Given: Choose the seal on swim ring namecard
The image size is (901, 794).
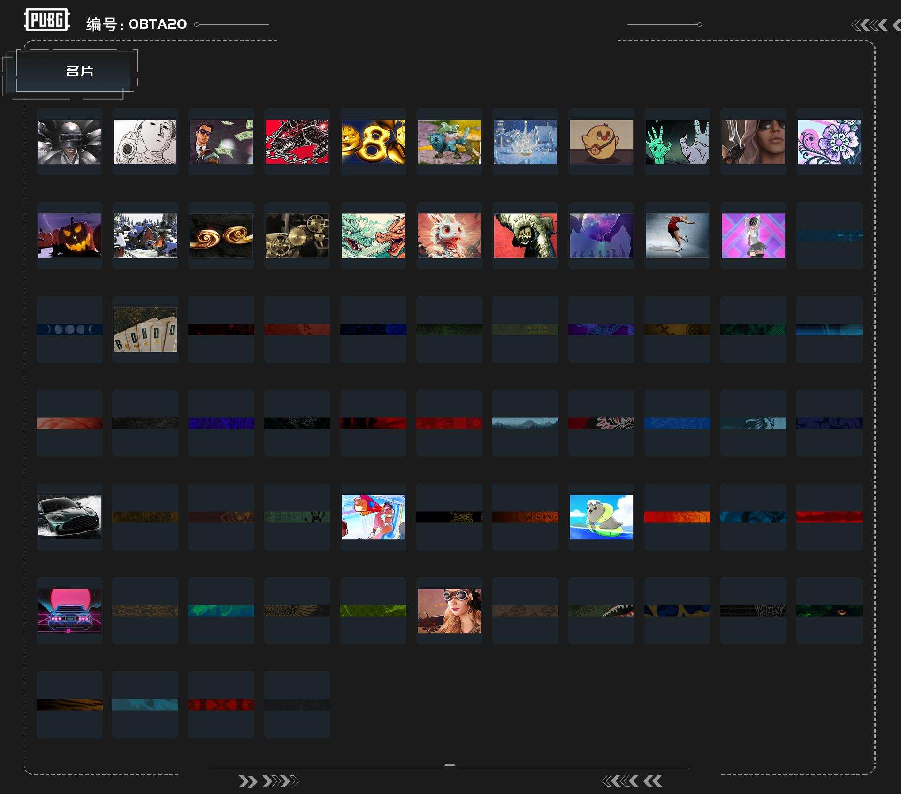Looking at the screenshot, I should (x=601, y=517).
